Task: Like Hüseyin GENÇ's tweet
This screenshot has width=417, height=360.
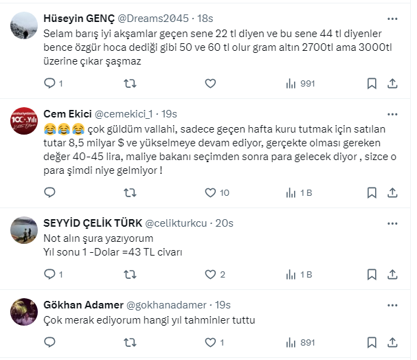Action: tap(210, 83)
